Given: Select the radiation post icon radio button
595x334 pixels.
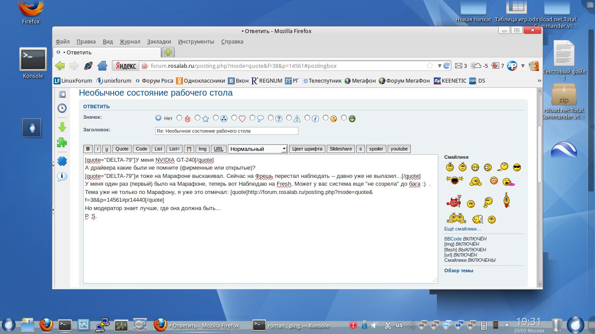Looking at the screenshot, I should point(216,118).
